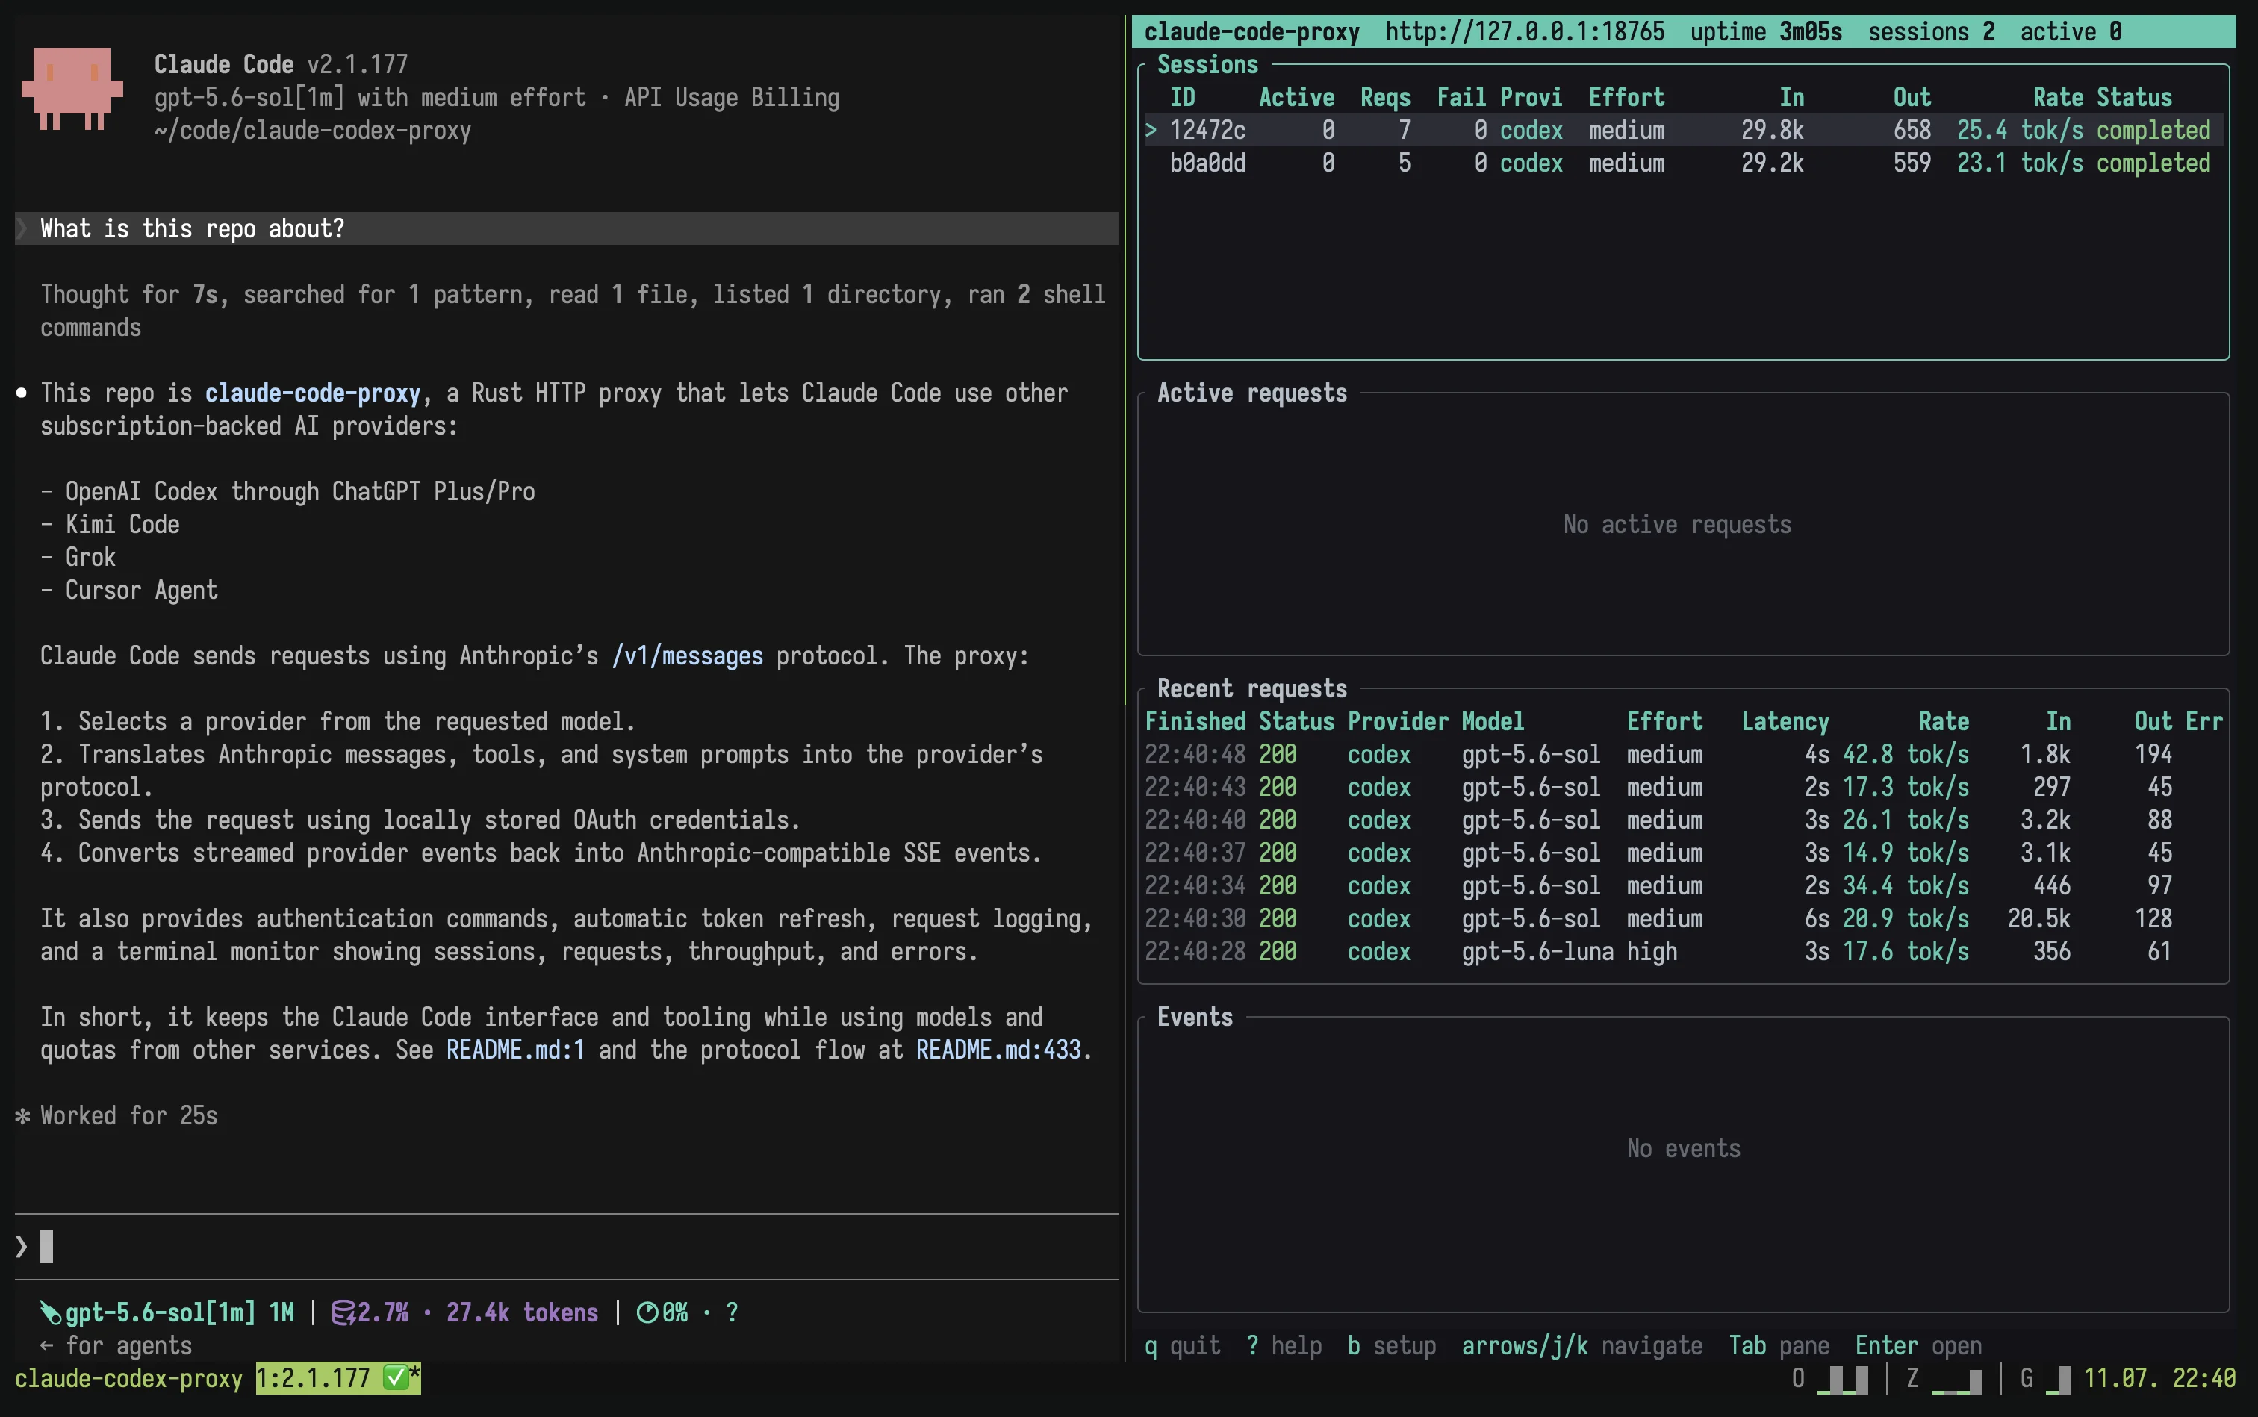Click the Recent requests pane title
2258x1417 pixels.
(1251, 689)
